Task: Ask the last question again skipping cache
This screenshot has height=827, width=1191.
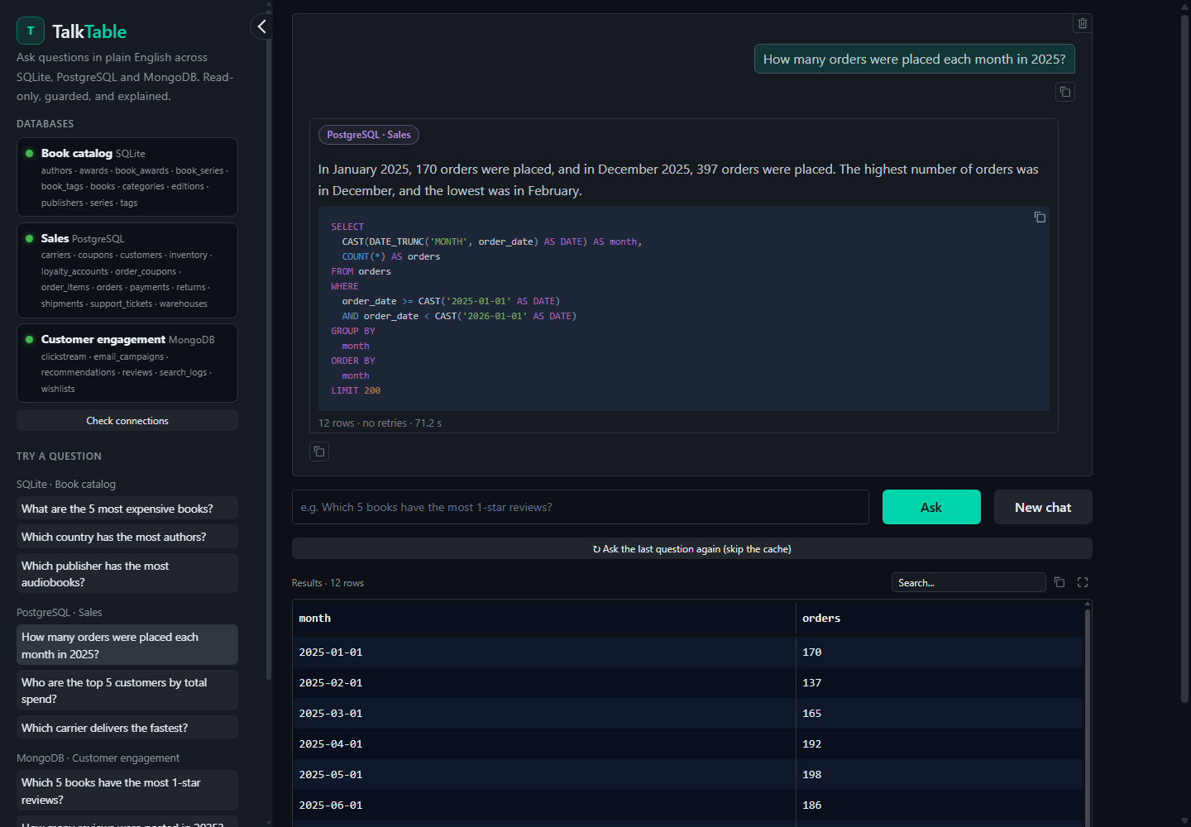Action: coord(692,548)
